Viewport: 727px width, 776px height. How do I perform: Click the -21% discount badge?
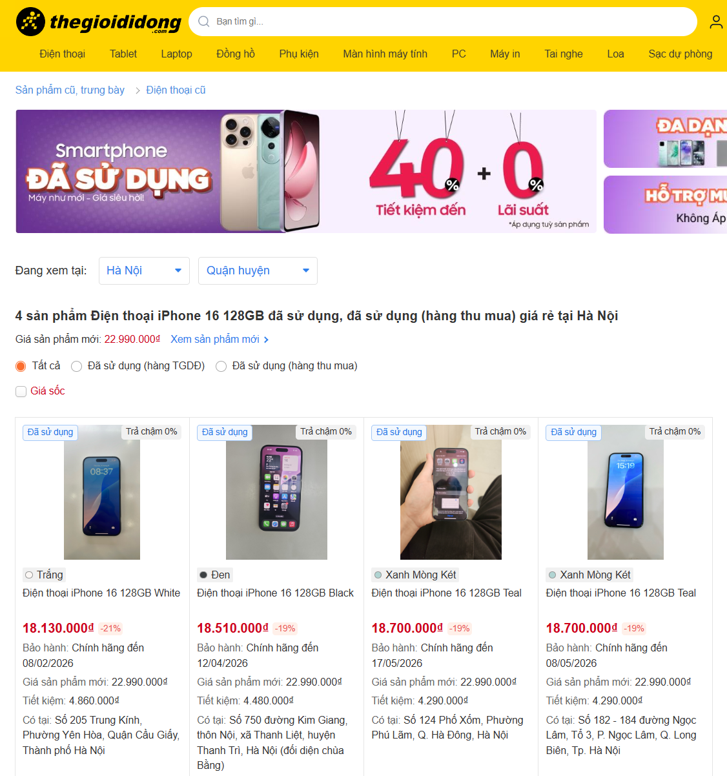tap(111, 628)
